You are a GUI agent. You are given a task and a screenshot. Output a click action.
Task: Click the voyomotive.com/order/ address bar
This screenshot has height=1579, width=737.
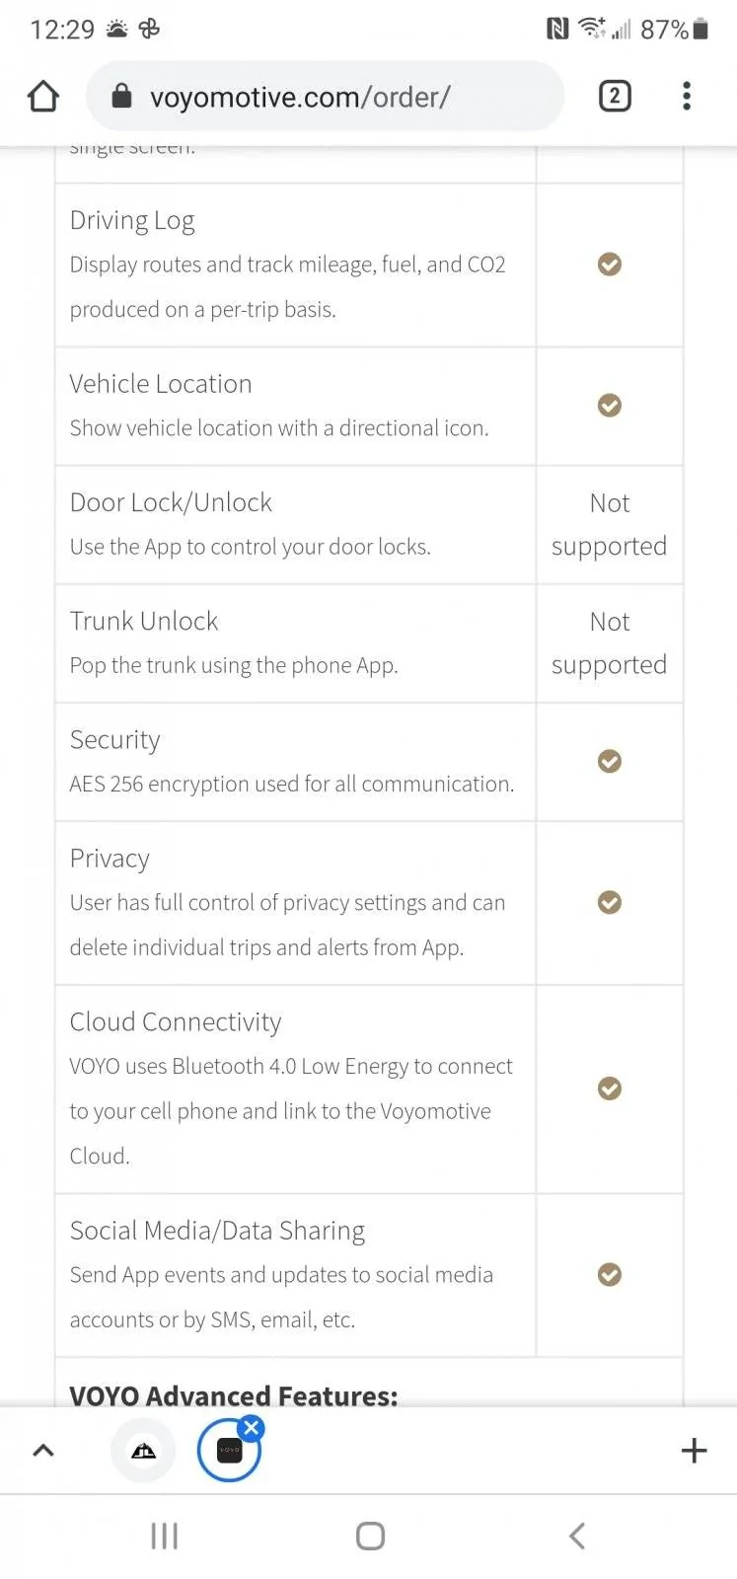click(326, 96)
